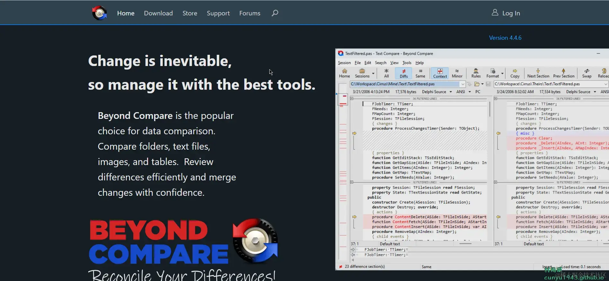Click the Beyond Compare seal logo image

tap(255, 241)
